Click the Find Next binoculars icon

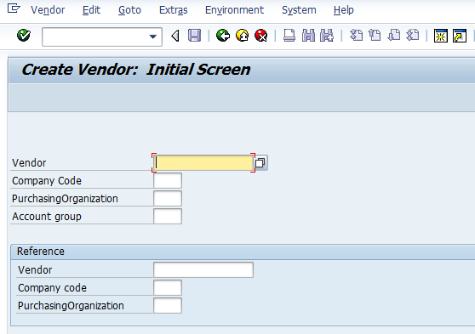pyautogui.click(x=327, y=36)
